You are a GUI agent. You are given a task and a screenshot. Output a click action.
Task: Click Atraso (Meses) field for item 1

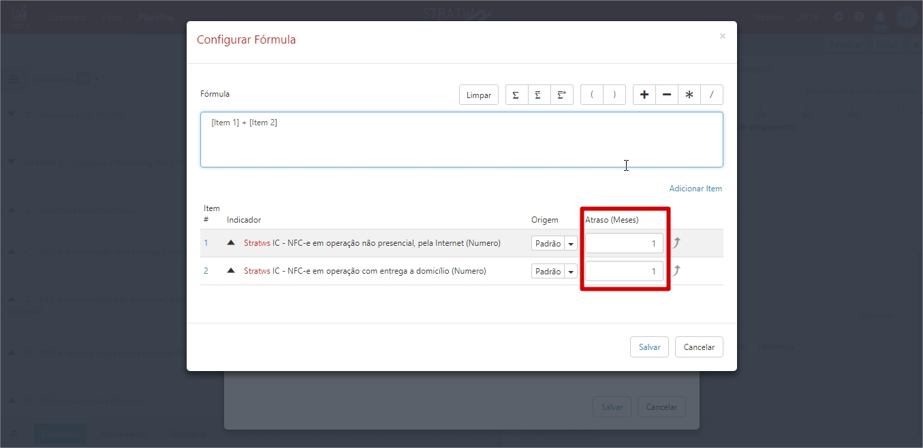(624, 243)
